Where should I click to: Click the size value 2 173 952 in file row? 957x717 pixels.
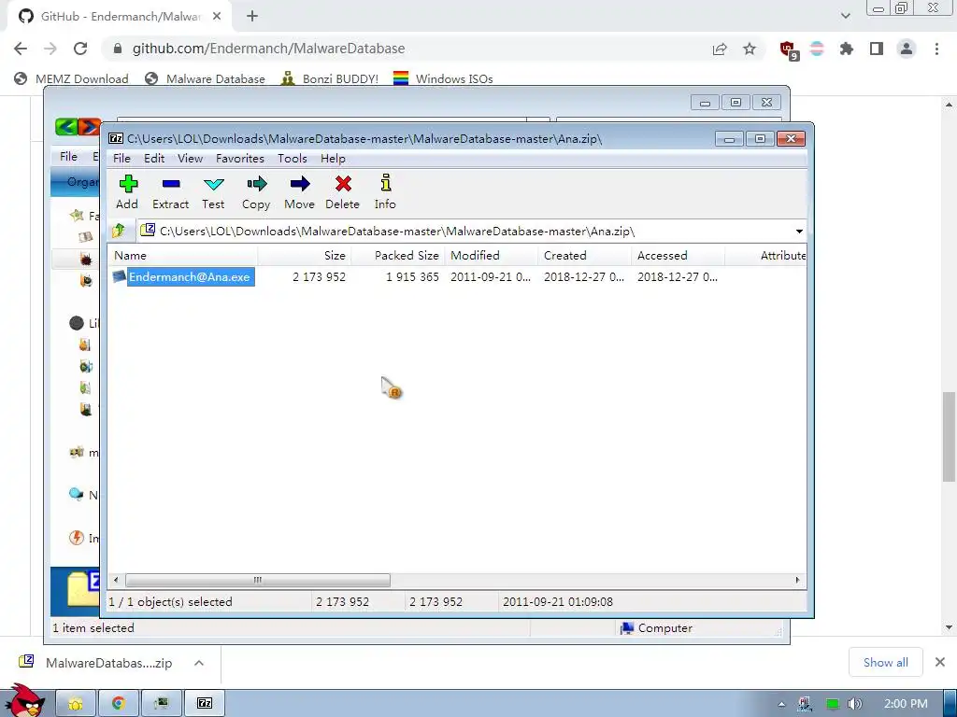coord(319,276)
